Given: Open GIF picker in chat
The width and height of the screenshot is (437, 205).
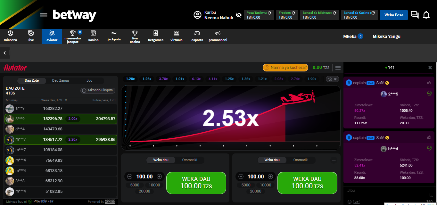Looking at the screenshot, I should [356, 202].
